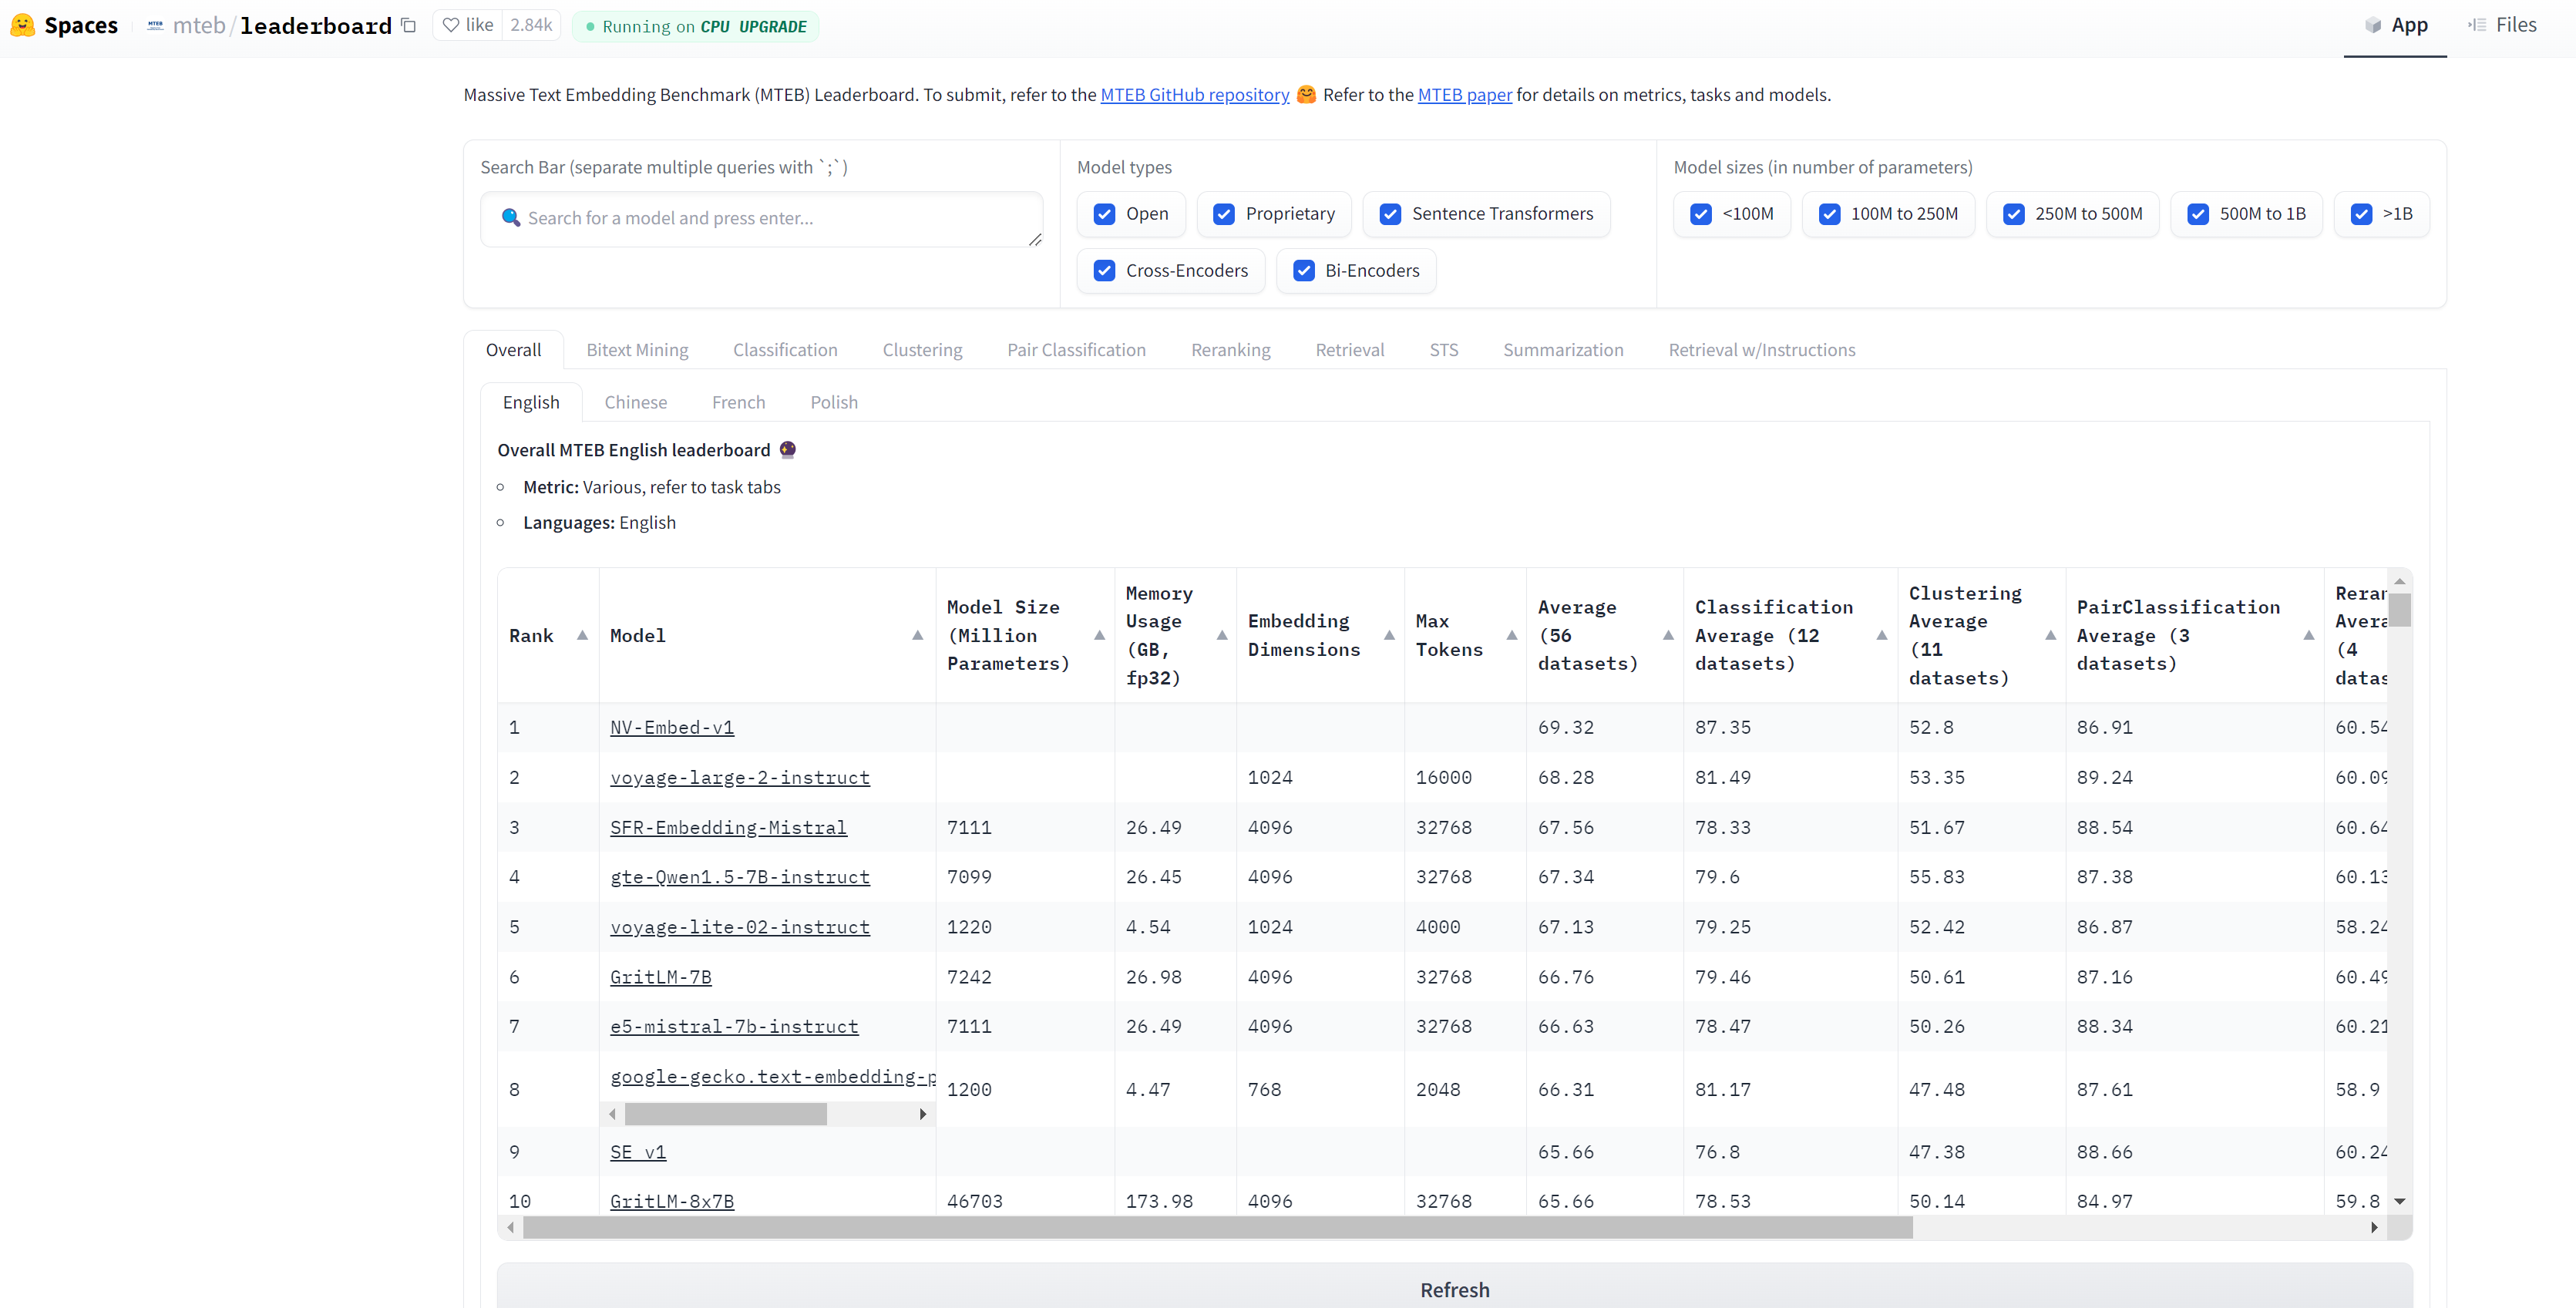Sort Model Size column with its arrow
The height and width of the screenshot is (1308, 2576).
click(x=1099, y=635)
